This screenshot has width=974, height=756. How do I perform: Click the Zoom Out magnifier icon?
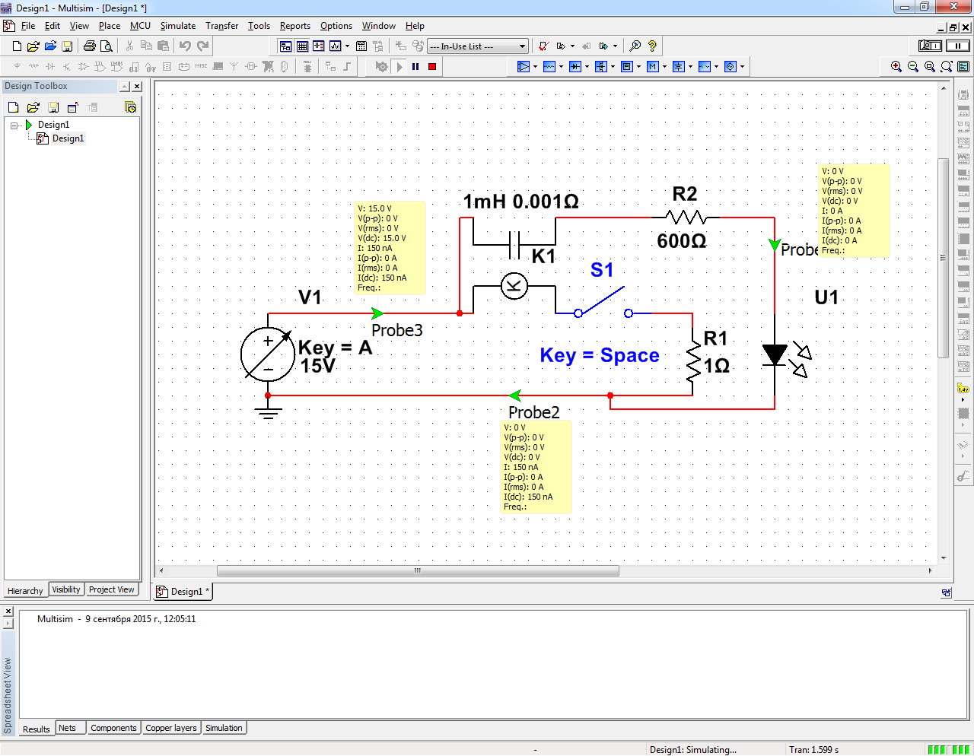913,67
